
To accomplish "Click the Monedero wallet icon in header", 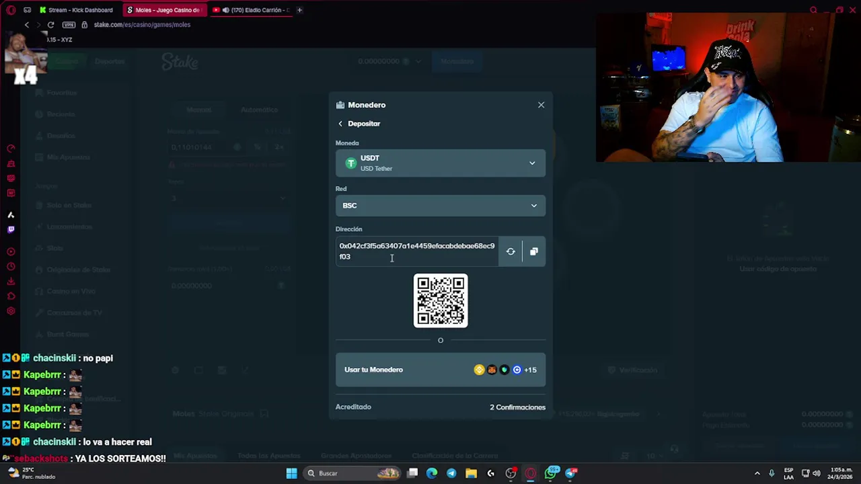I will tap(340, 105).
